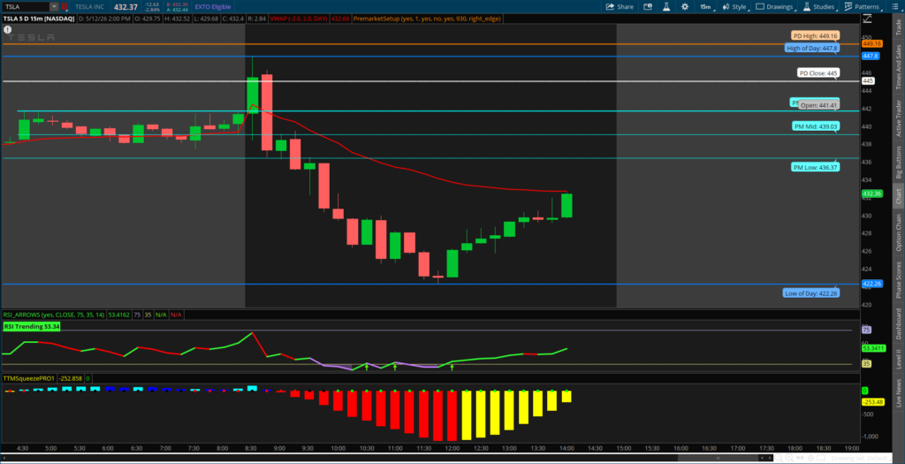Open the Dashboard sidebar tab
This screenshot has height=464, width=905.
[898, 323]
